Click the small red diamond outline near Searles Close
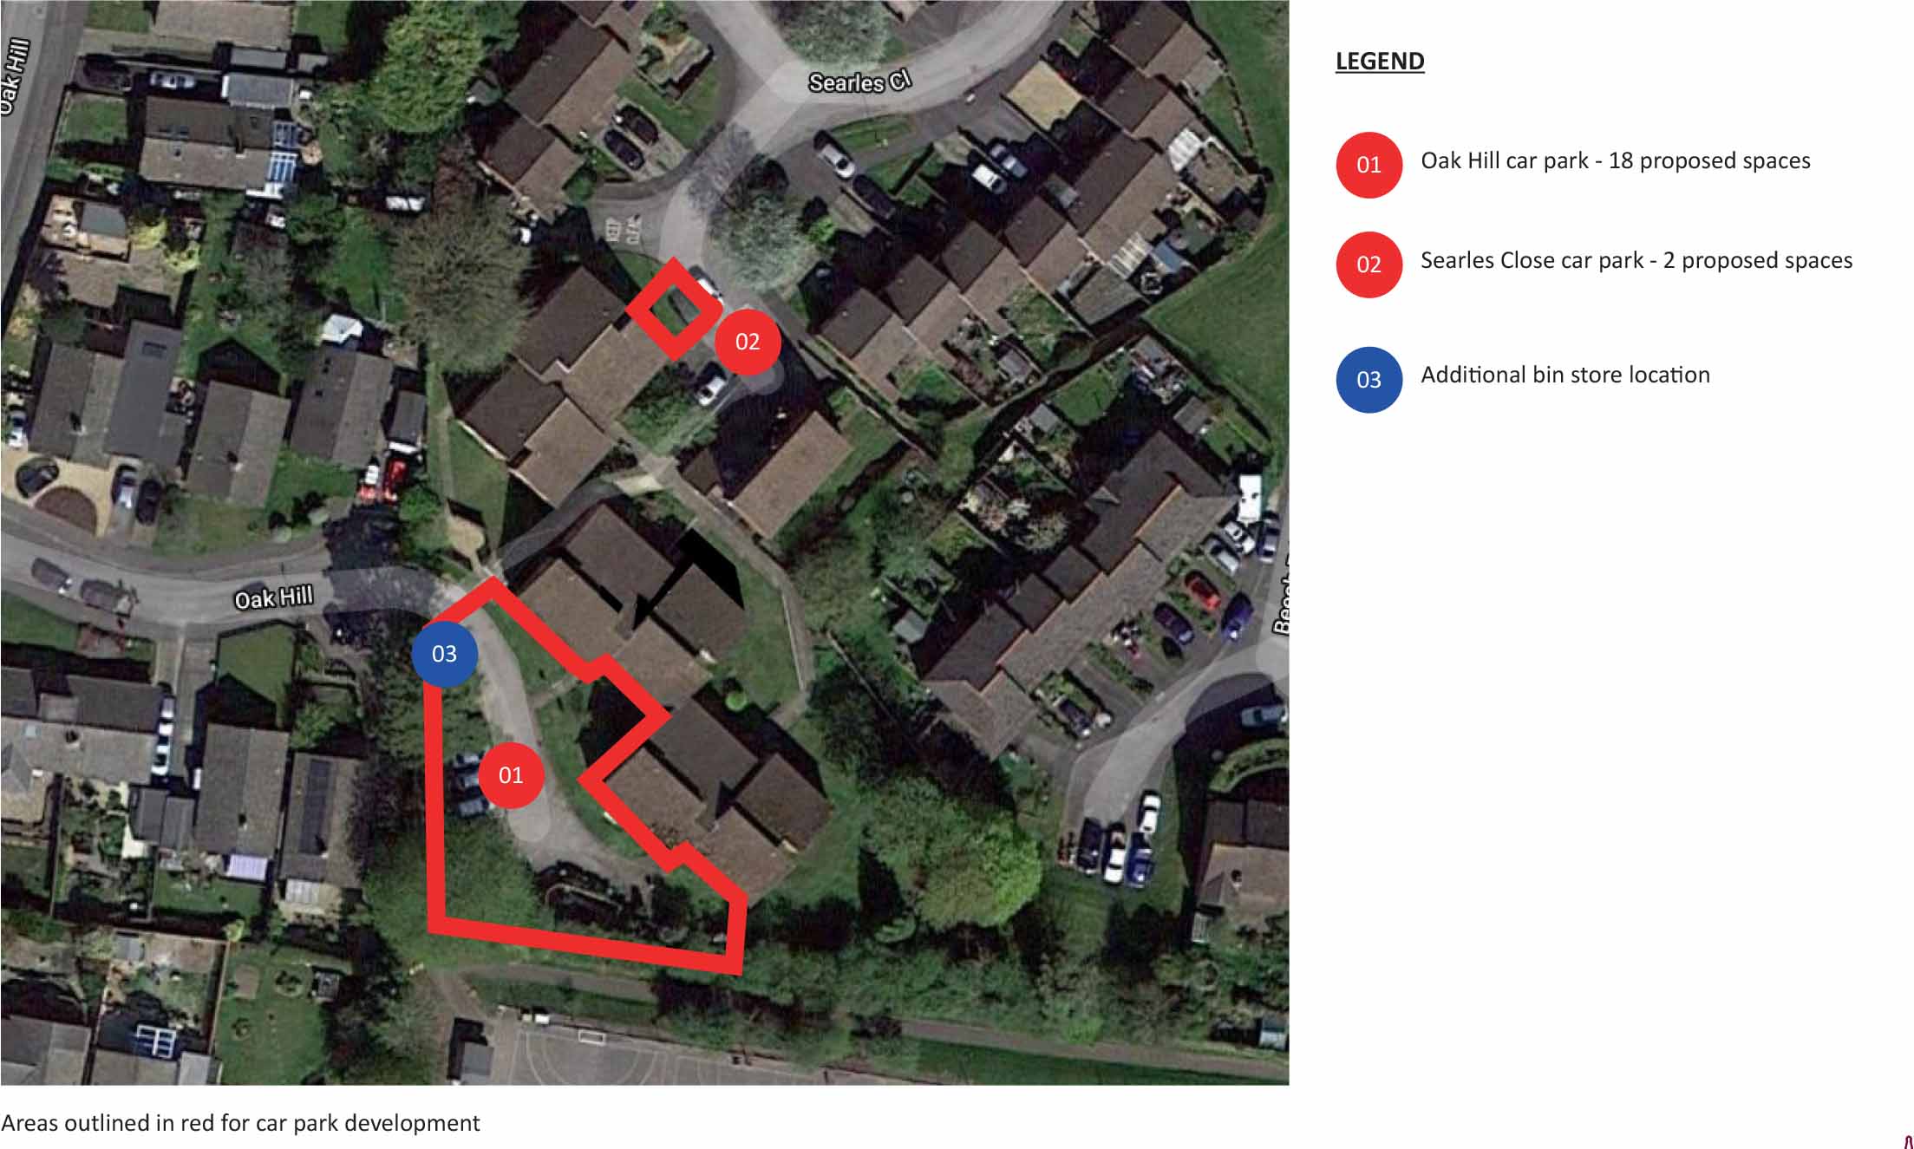 pos(675,309)
